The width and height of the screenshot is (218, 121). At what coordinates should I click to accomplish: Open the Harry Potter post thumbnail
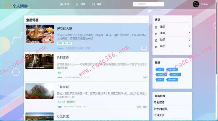tap(40, 61)
